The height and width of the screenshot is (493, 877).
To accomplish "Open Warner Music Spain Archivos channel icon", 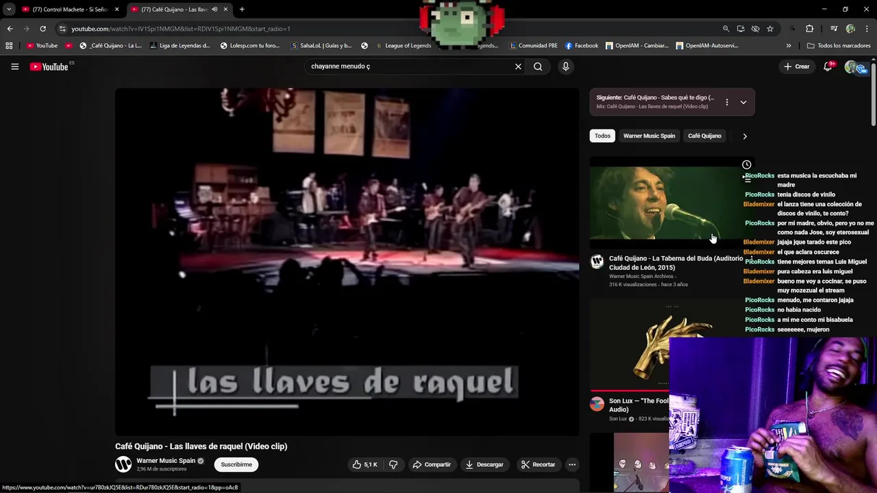I will pyautogui.click(x=597, y=261).
